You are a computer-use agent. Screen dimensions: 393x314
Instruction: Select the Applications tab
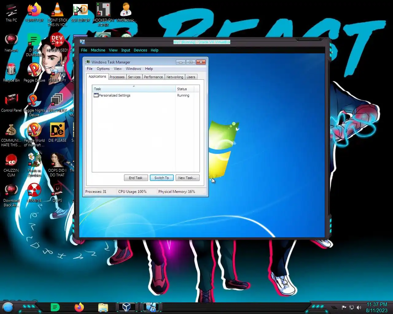click(97, 77)
